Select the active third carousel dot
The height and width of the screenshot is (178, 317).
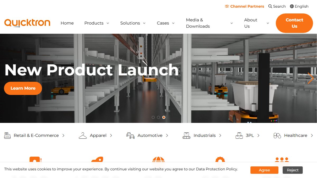(164, 117)
